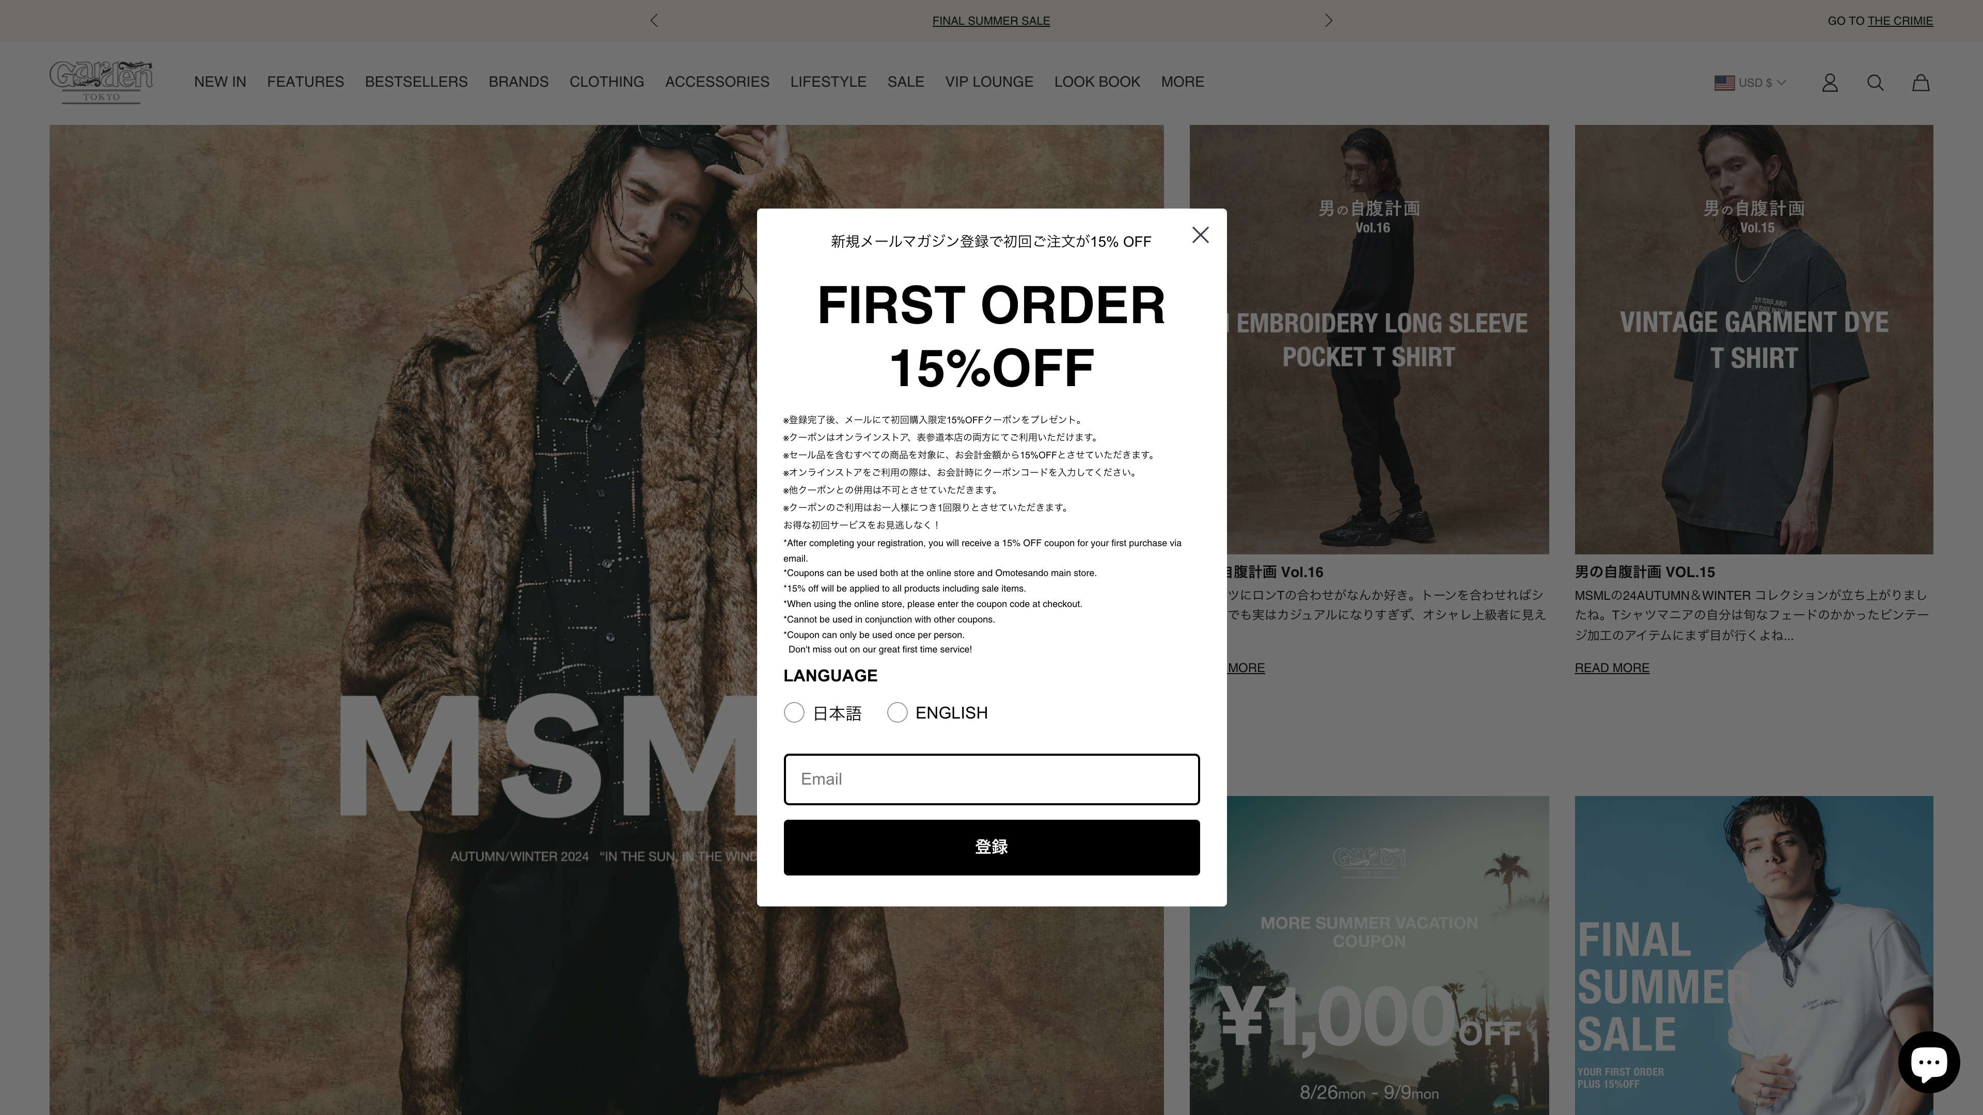The height and width of the screenshot is (1115, 1983).
Task: Open the CLOTHING menu item
Action: point(607,82)
